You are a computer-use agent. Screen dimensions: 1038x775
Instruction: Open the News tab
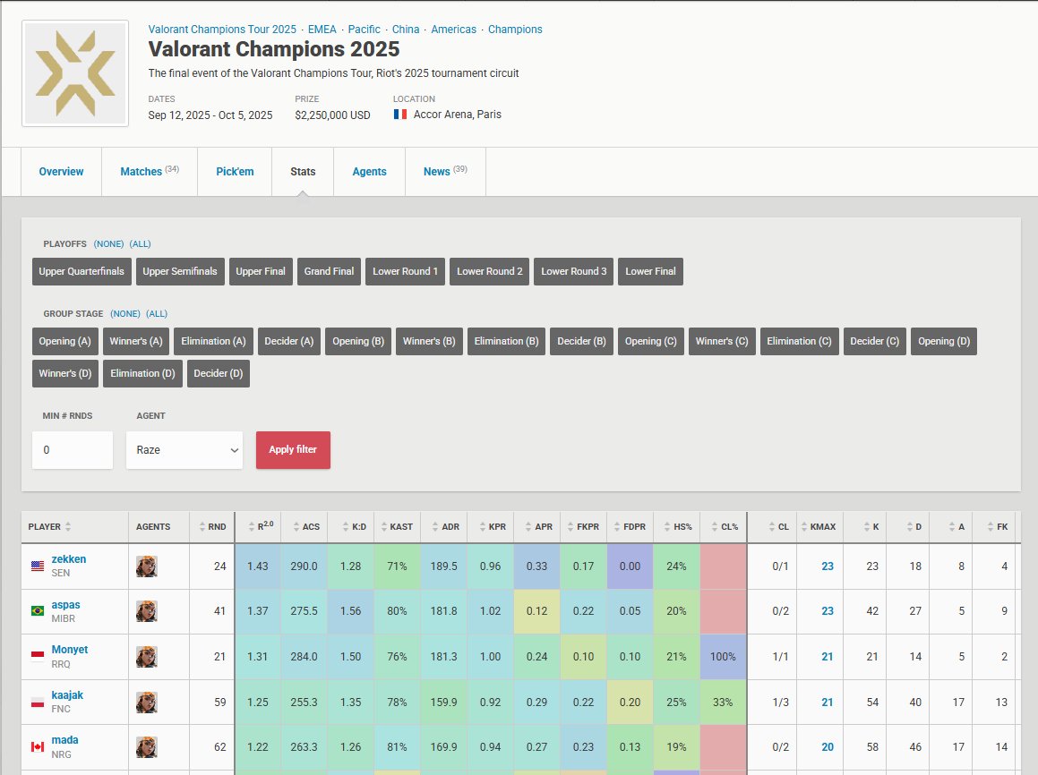coord(445,171)
